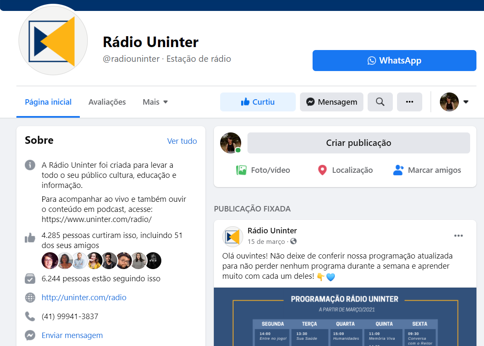Click the Criar publicação field
The width and height of the screenshot is (484, 346).
[x=358, y=143]
